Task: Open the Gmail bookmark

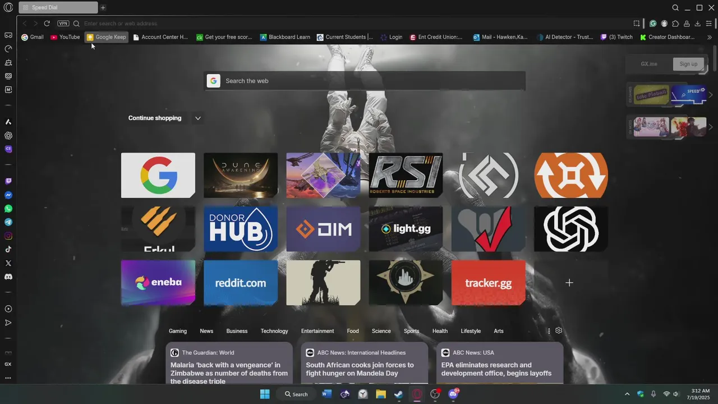Action: pos(33,37)
